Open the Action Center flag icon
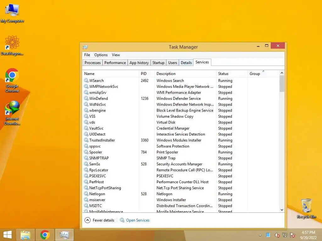Screen dimensions: 322x241 pos(293,235)
